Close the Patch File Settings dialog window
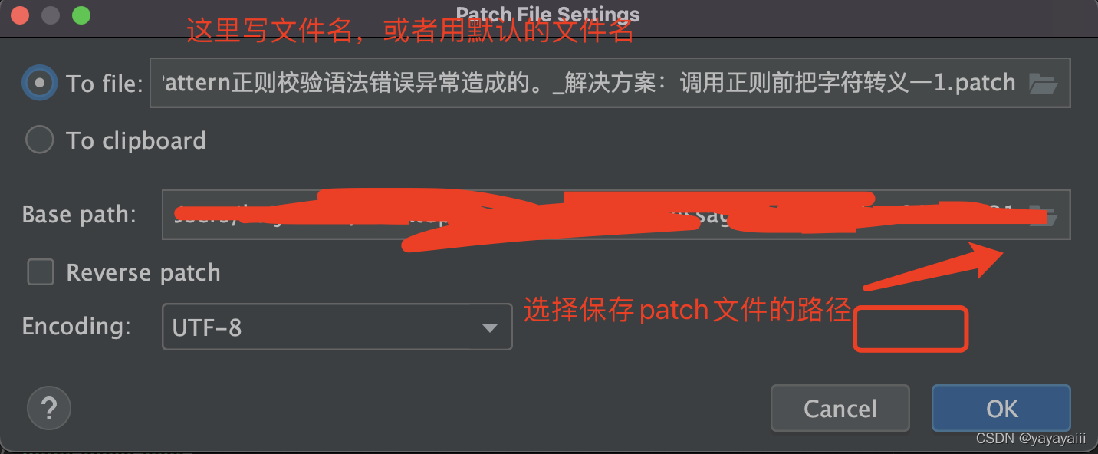The image size is (1098, 454). pos(21,15)
